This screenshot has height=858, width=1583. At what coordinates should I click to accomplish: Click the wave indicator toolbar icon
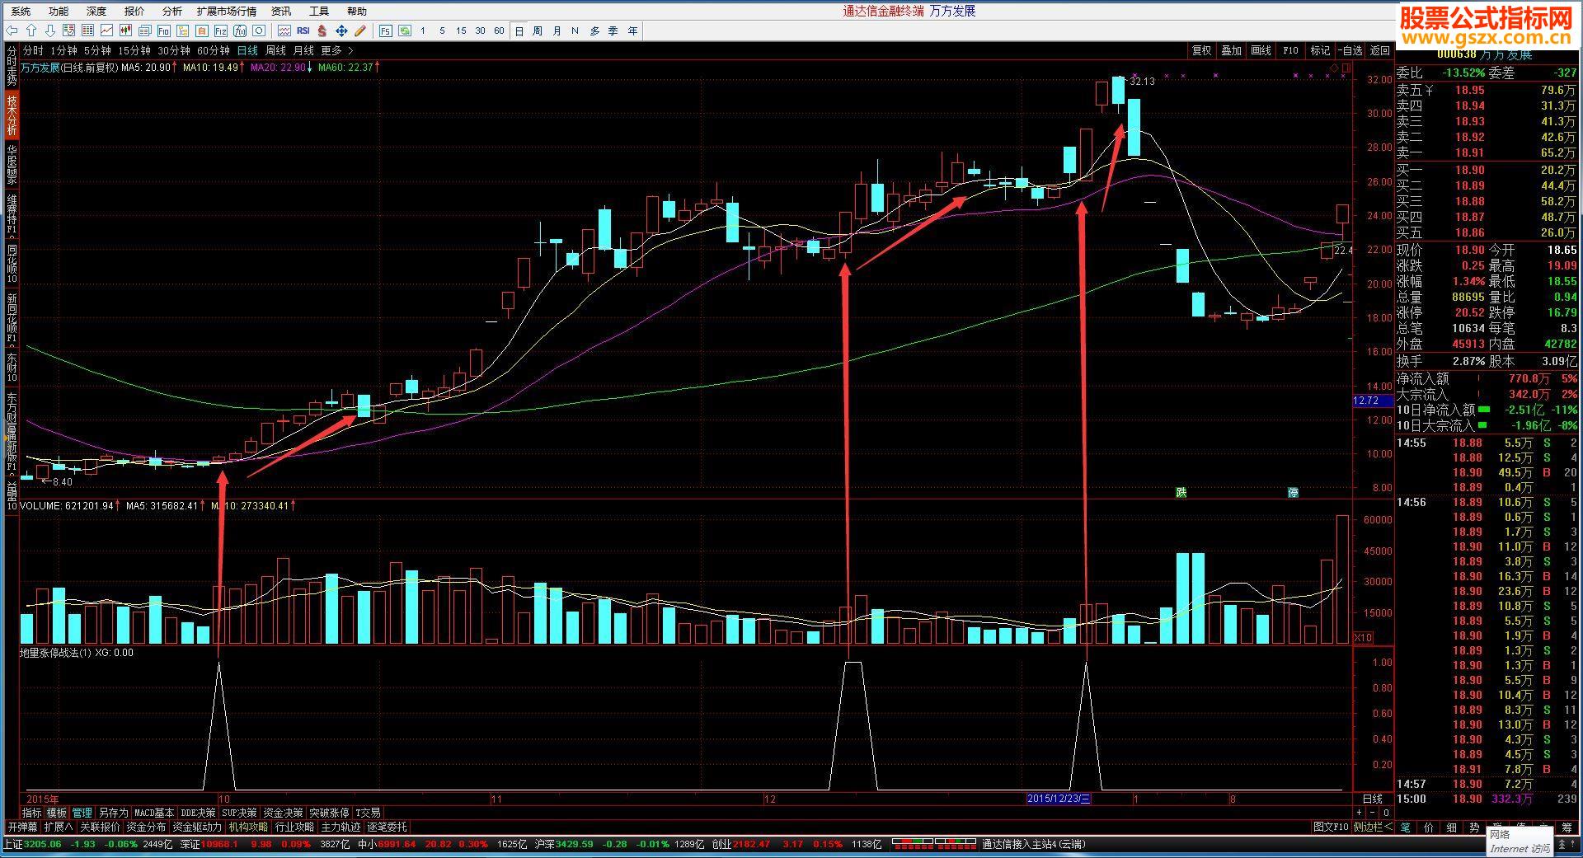click(284, 30)
